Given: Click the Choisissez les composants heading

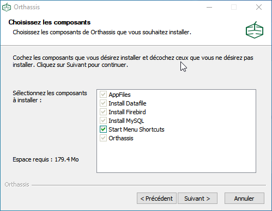Looking at the screenshot, I should pyautogui.click(x=50, y=22).
